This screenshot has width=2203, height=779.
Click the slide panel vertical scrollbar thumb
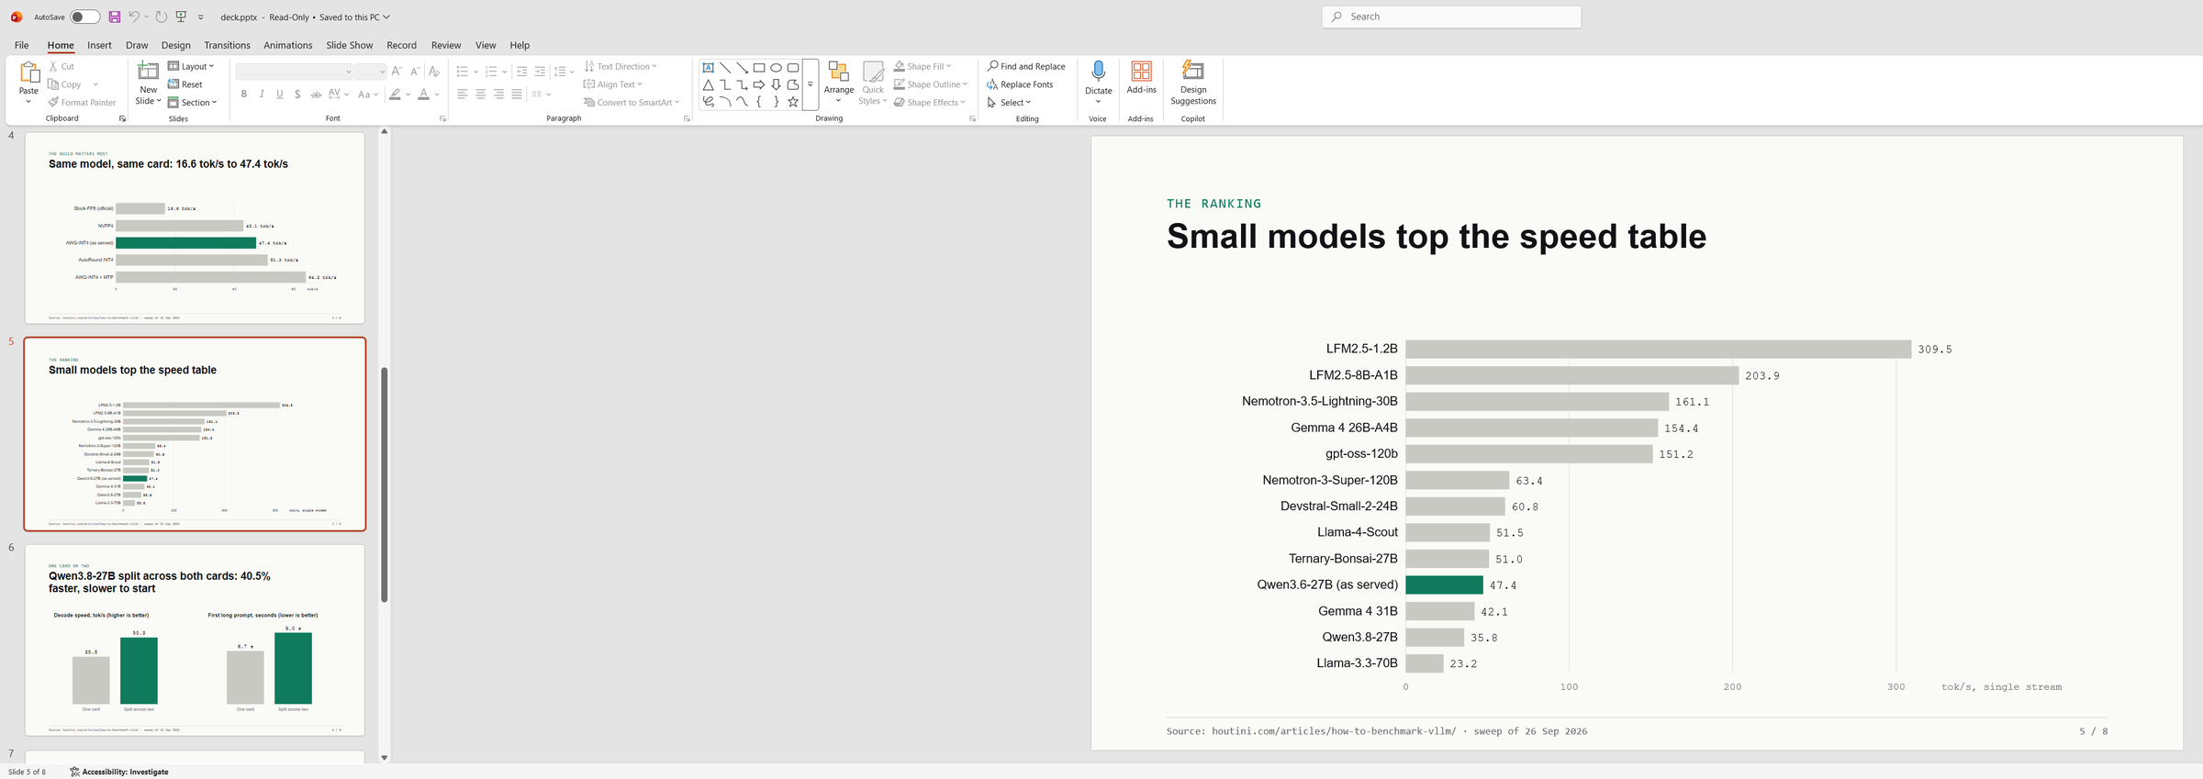tap(385, 484)
